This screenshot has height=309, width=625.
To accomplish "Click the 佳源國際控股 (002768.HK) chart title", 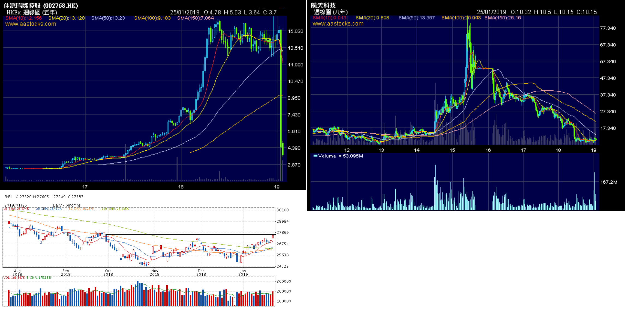I will [41, 5].
